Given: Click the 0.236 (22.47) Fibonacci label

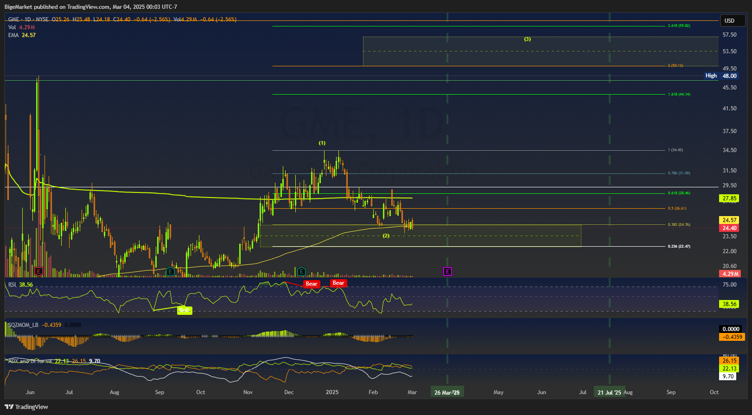Looking at the screenshot, I should point(679,246).
